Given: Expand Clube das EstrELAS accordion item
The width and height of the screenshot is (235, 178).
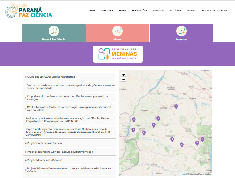Looking at the screenshot, I should point(51,77).
